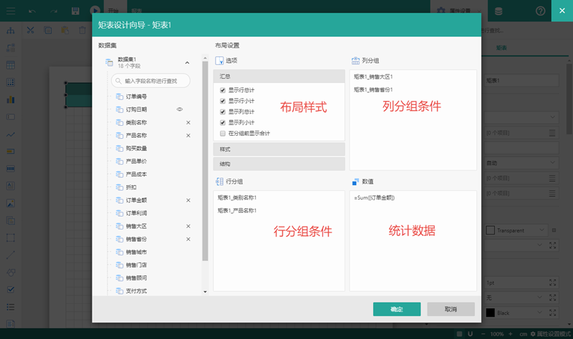
Task: Collapse the 数据集1 dataset tree
Action: [x=188, y=63]
